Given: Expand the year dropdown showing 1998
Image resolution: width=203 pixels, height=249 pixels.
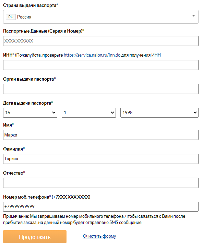Looking at the screenshot, I should pyautogui.click(x=159, y=112).
